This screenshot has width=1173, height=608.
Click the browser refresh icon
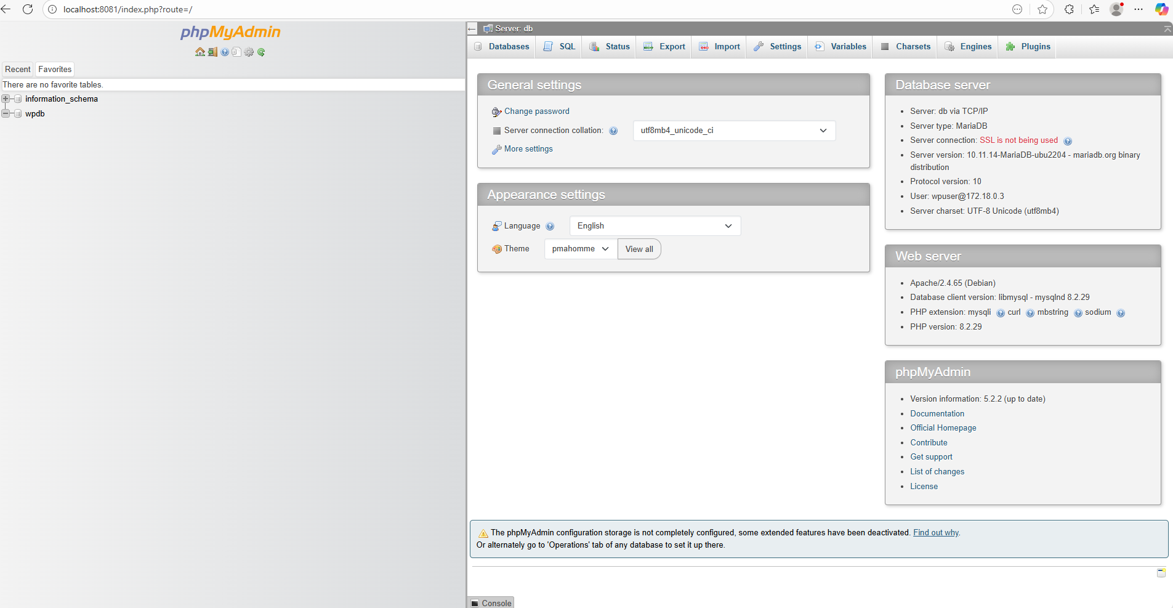coord(28,9)
